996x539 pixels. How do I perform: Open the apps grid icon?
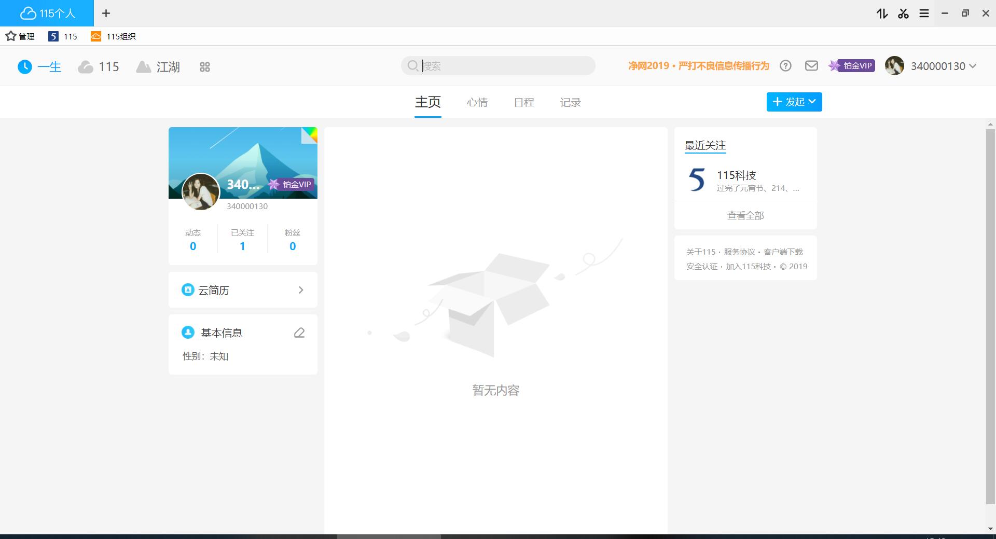(x=204, y=66)
